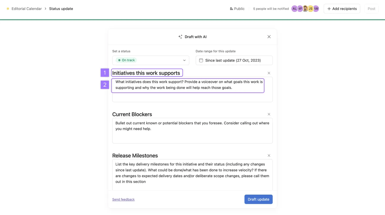This screenshot has width=385, height=215.
Task: Click into the Release Milestones text box
Action: point(192,174)
